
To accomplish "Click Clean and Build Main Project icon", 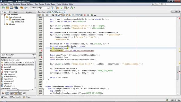I will (57, 8).
